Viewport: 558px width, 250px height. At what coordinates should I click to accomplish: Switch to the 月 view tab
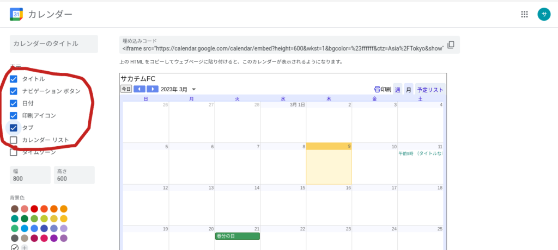click(408, 90)
